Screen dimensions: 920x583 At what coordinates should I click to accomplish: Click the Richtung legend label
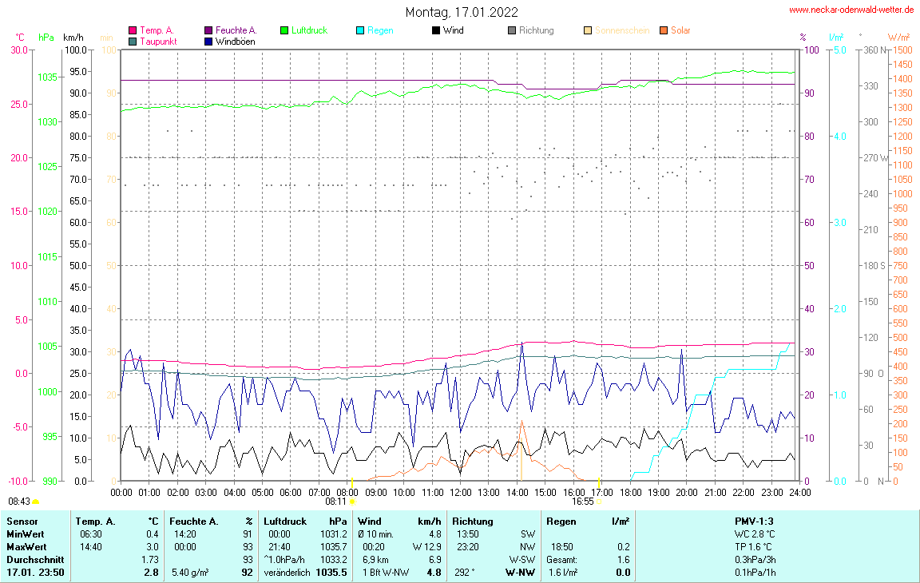point(537,30)
